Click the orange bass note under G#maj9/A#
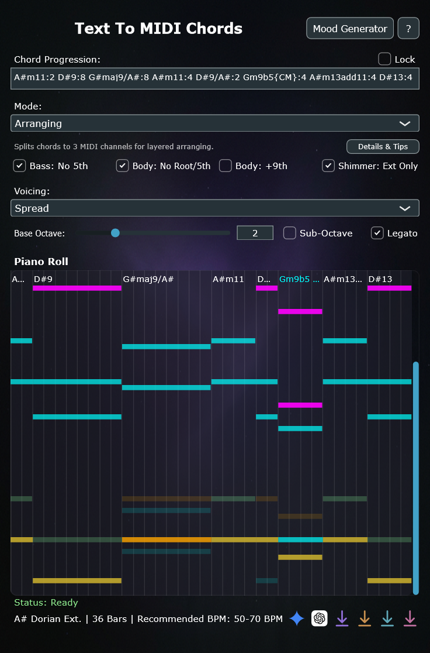430x653 pixels. point(167,539)
